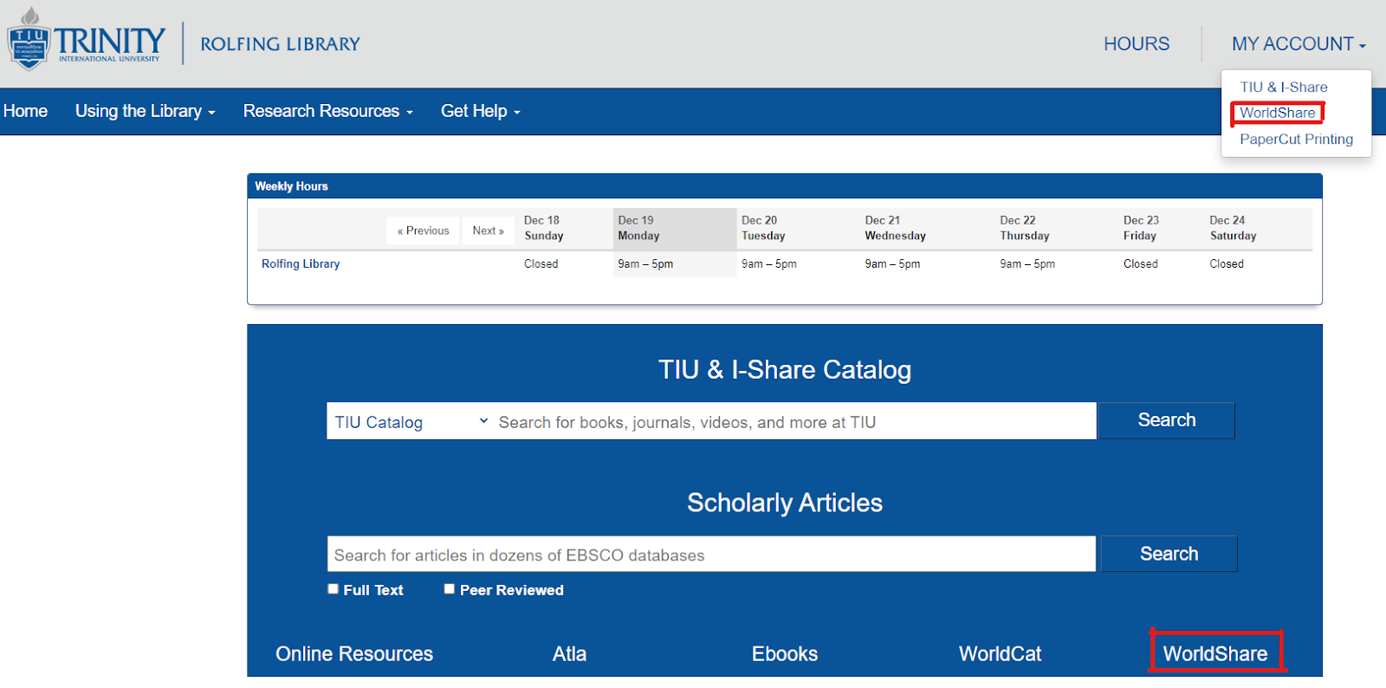Click the Trinity International University logo
1386x688 pixels.
[x=85, y=40]
